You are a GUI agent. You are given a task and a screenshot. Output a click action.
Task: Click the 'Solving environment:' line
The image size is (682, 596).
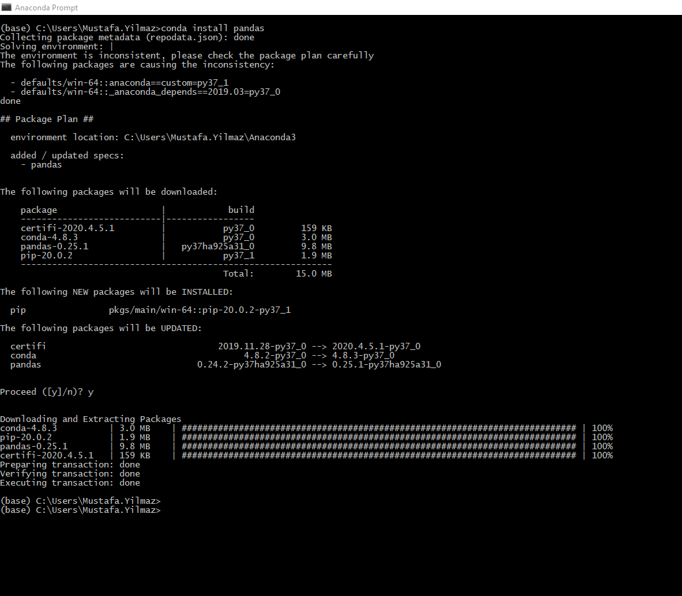(56, 47)
